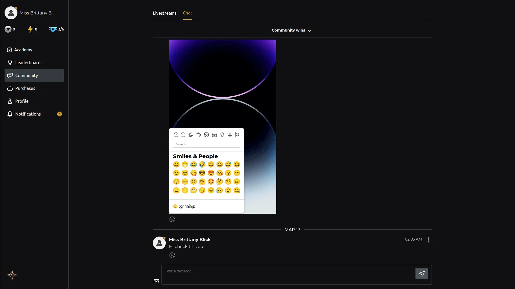The image size is (515, 289).
Task: Click in emoji search field
Action: tap(206, 144)
